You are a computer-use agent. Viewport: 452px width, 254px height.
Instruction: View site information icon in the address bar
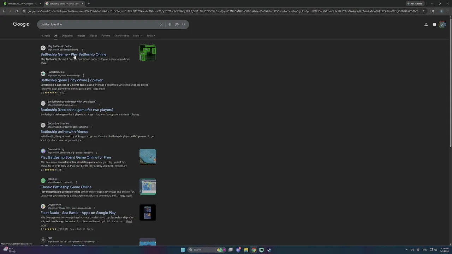(x=24, y=11)
